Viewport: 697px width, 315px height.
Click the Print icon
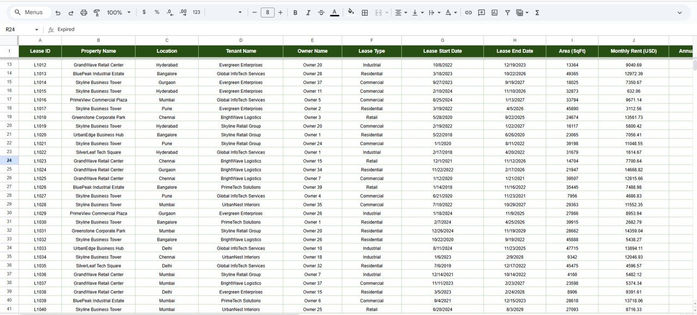(x=84, y=13)
